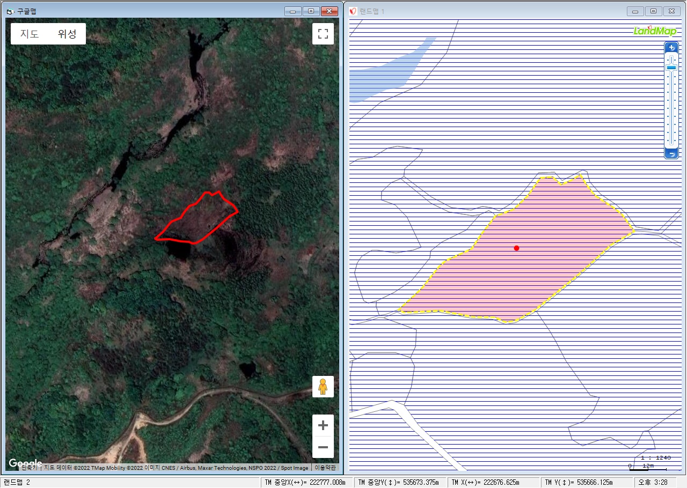This screenshot has height=488, width=687.
Task: Click the LandMap zoom slider handle
Action: tap(671, 68)
